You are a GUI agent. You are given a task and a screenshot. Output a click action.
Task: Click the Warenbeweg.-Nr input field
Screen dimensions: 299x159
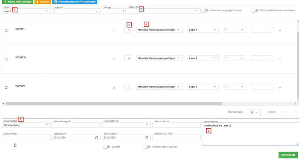76,125
